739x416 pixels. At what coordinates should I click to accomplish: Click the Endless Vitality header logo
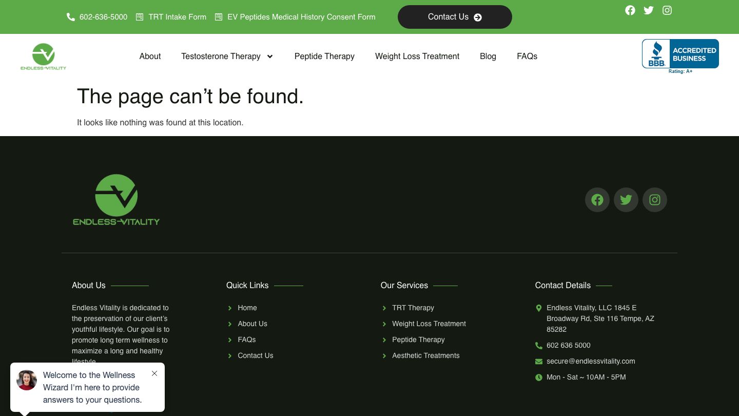(43, 56)
